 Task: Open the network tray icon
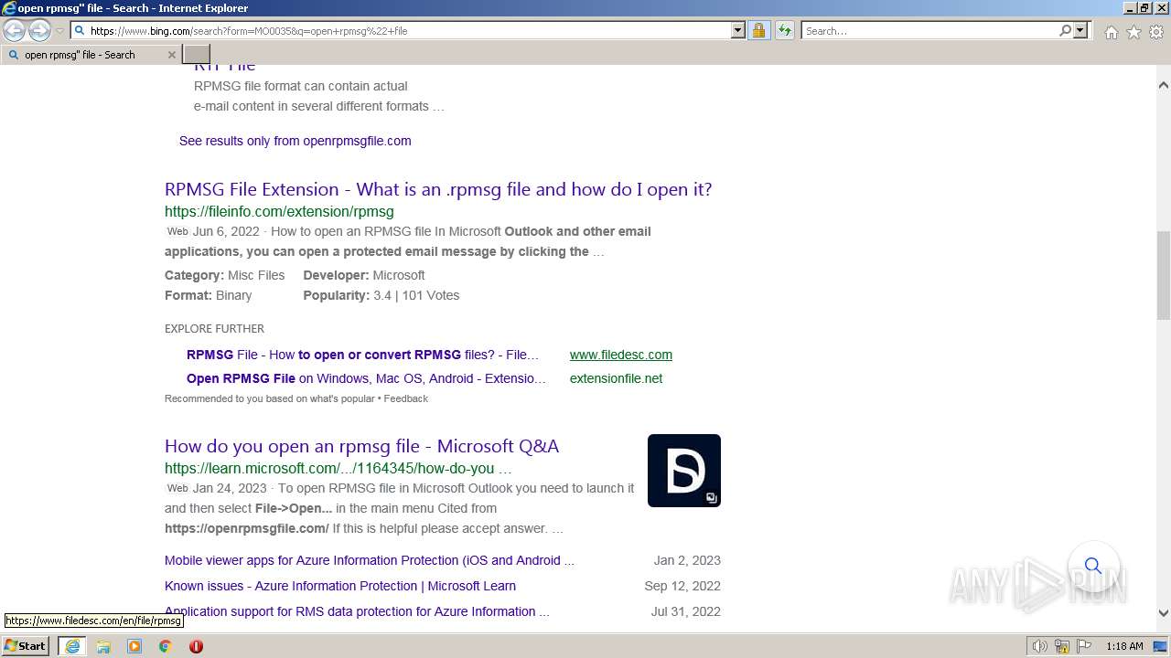pos(1062,646)
